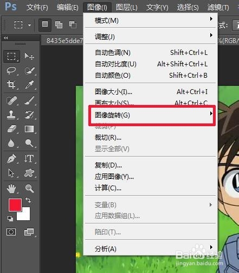The image size is (239, 273).
Task: Select the Clone Stamp tool
Action: click(x=11, y=115)
